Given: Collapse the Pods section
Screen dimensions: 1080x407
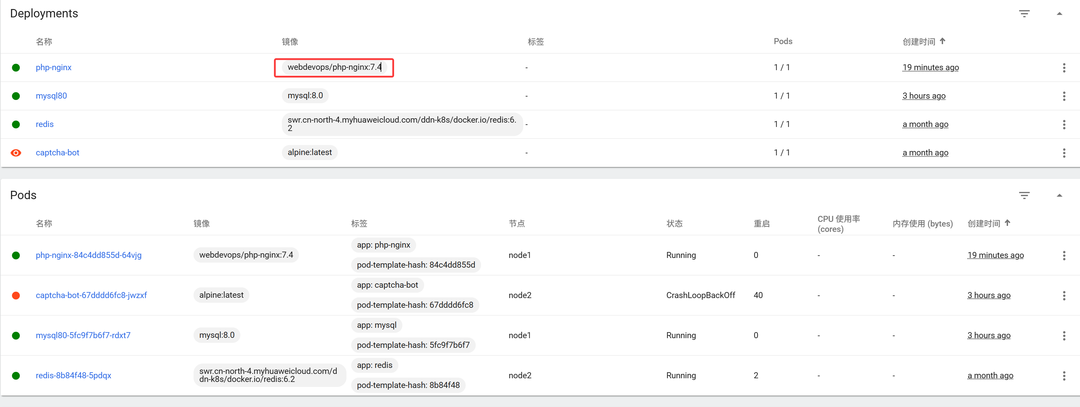Looking at the screenshot, I should [1059, 195].
